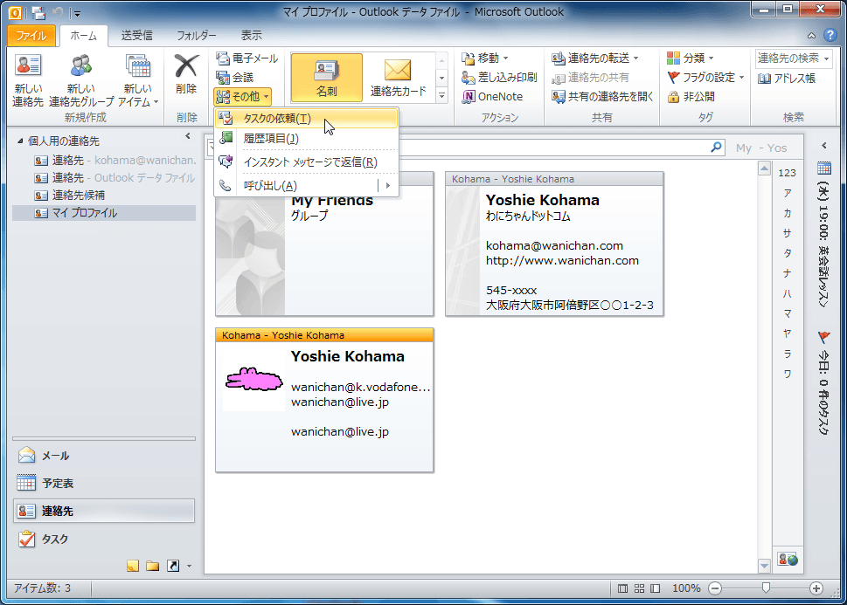Viewport: 847px width, 605px height.
Task: Click the scroll down arrow of contact list
Action: 764,566
